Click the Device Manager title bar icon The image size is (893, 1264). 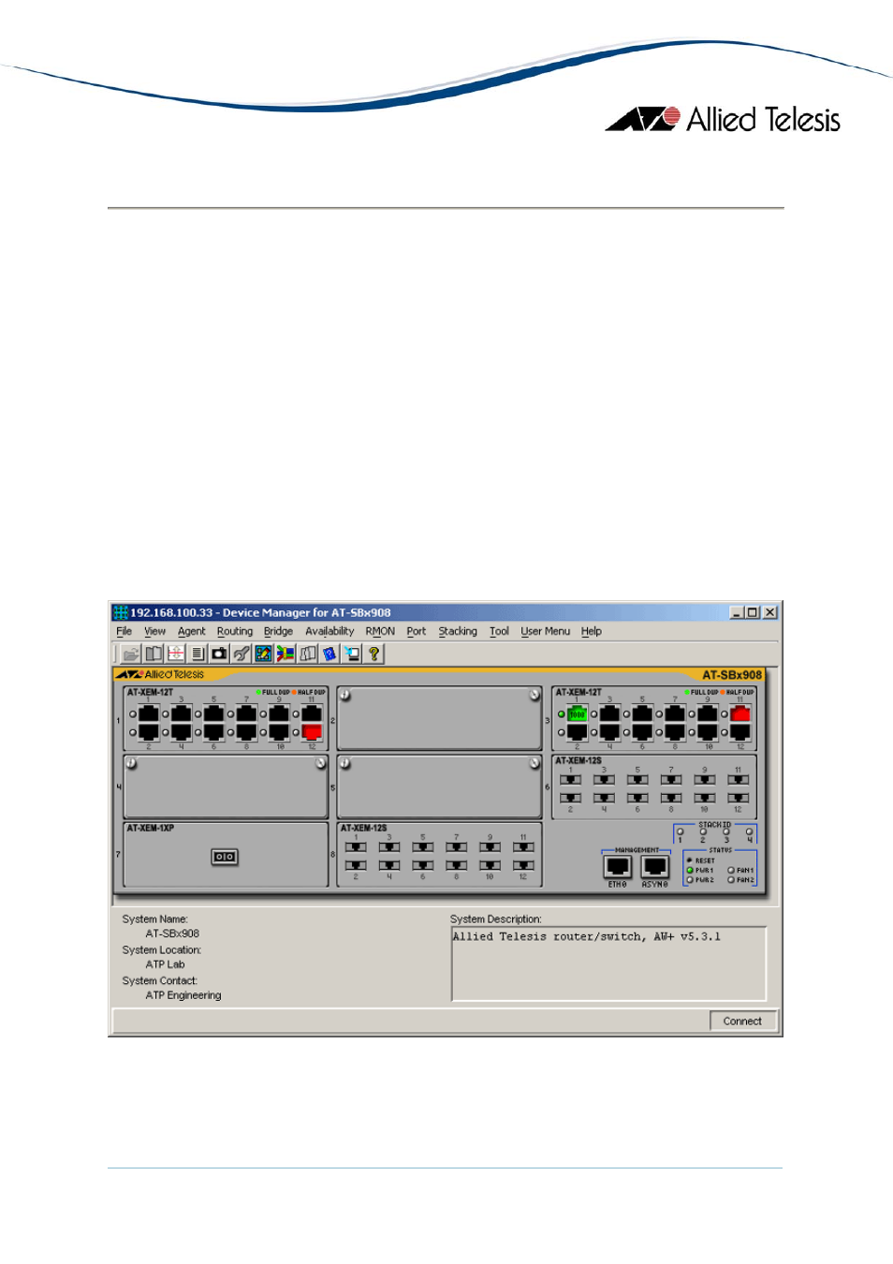coord(120,612)
